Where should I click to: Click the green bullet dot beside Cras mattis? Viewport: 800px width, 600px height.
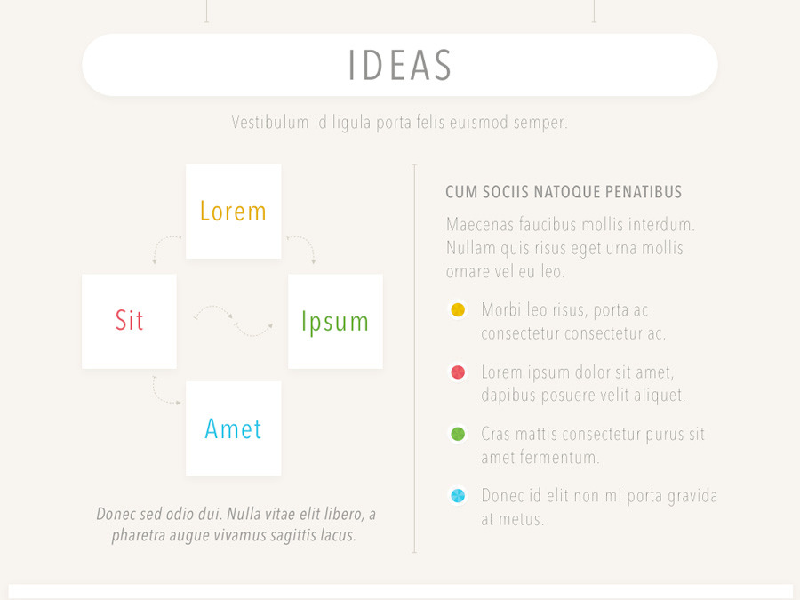[x=458, y=435]
